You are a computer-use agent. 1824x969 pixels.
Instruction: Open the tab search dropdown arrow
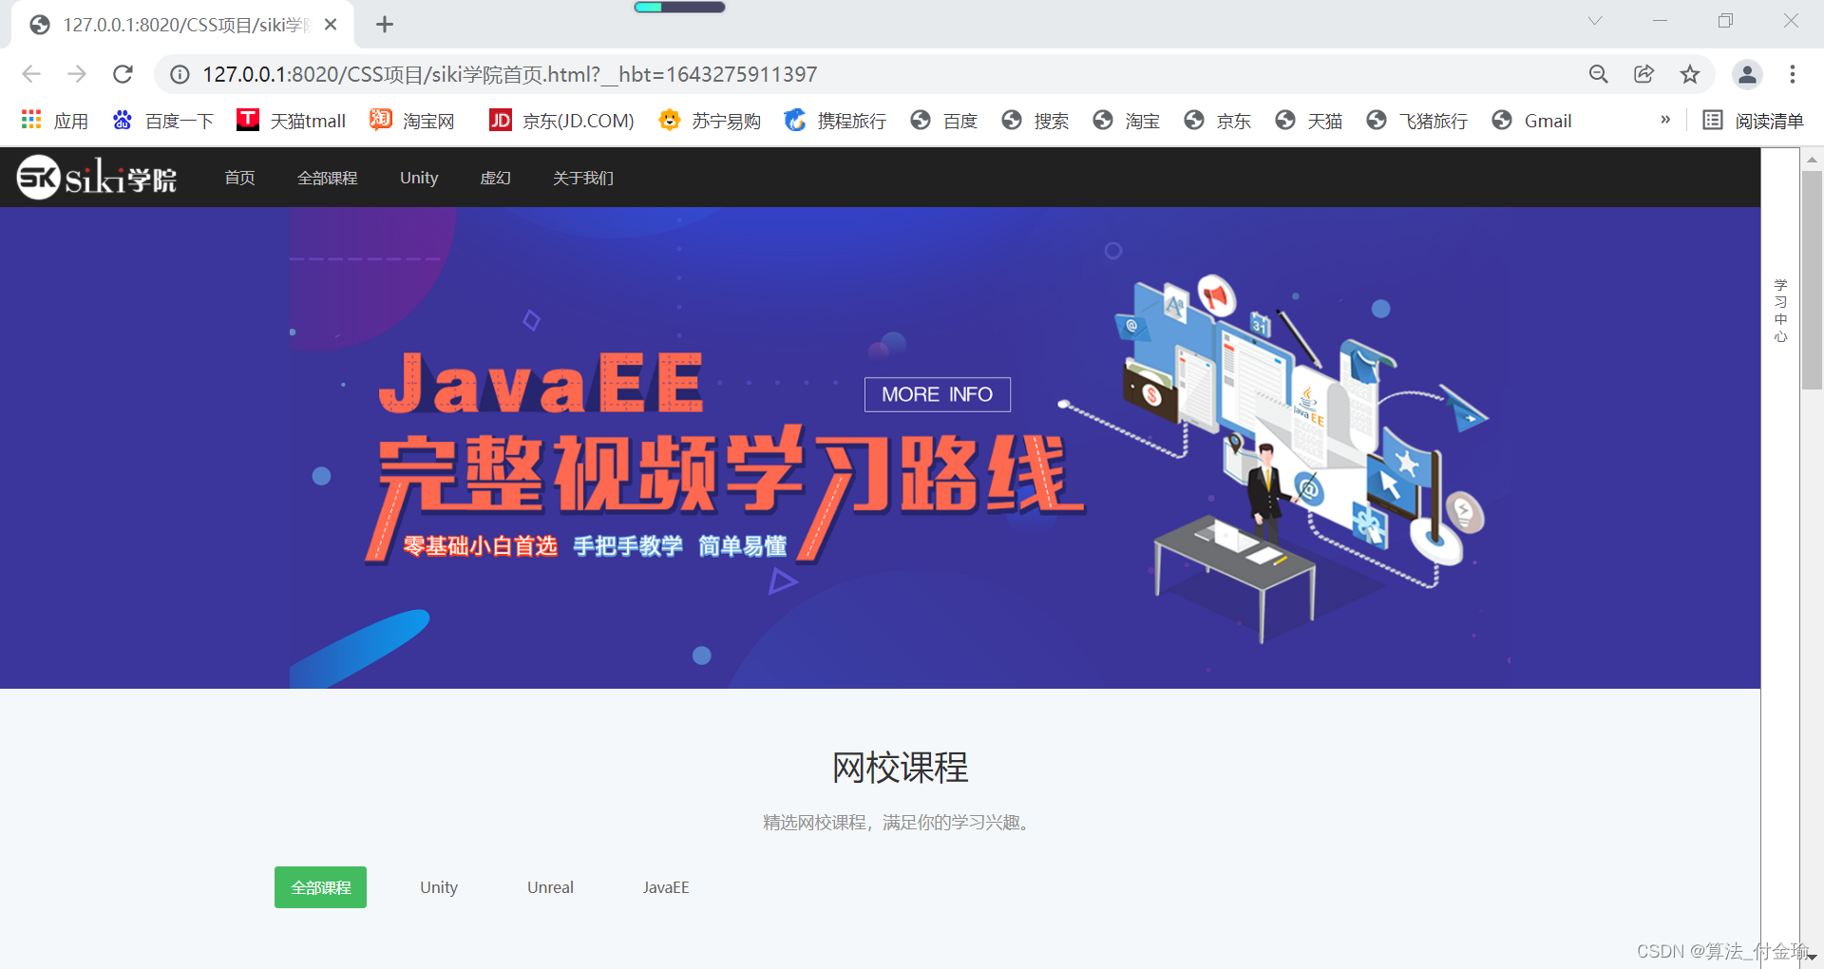click(x=1594, y=20)
